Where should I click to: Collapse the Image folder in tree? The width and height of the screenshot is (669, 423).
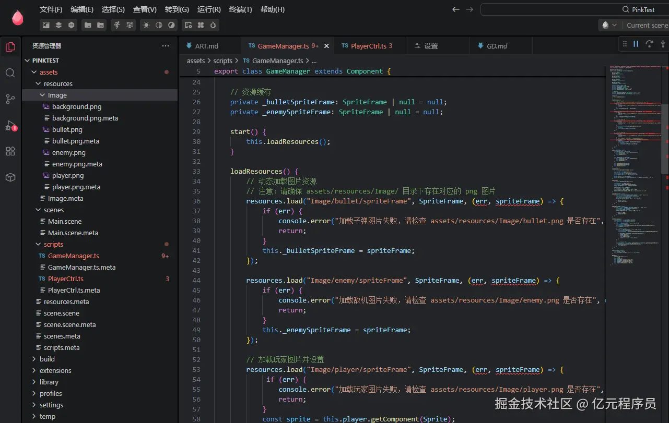pyautogui.click(x=43, y=95)
